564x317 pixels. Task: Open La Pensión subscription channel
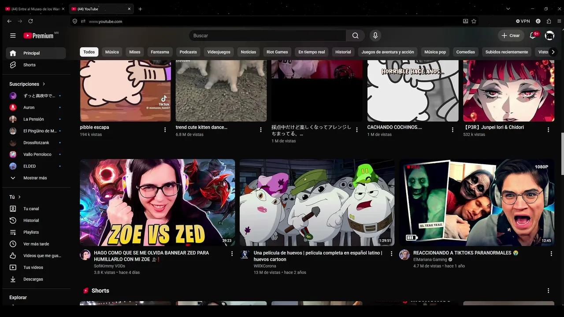coord(36,119)
